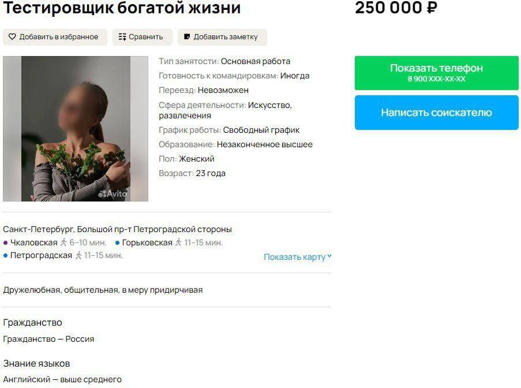Click the heart icon for favorites
This screenshot has width=521, height=388.
pos(12,36)
